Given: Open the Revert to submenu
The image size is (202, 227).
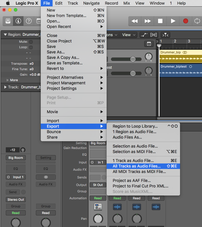Looking at the screenshot, I should click(74, 68).
